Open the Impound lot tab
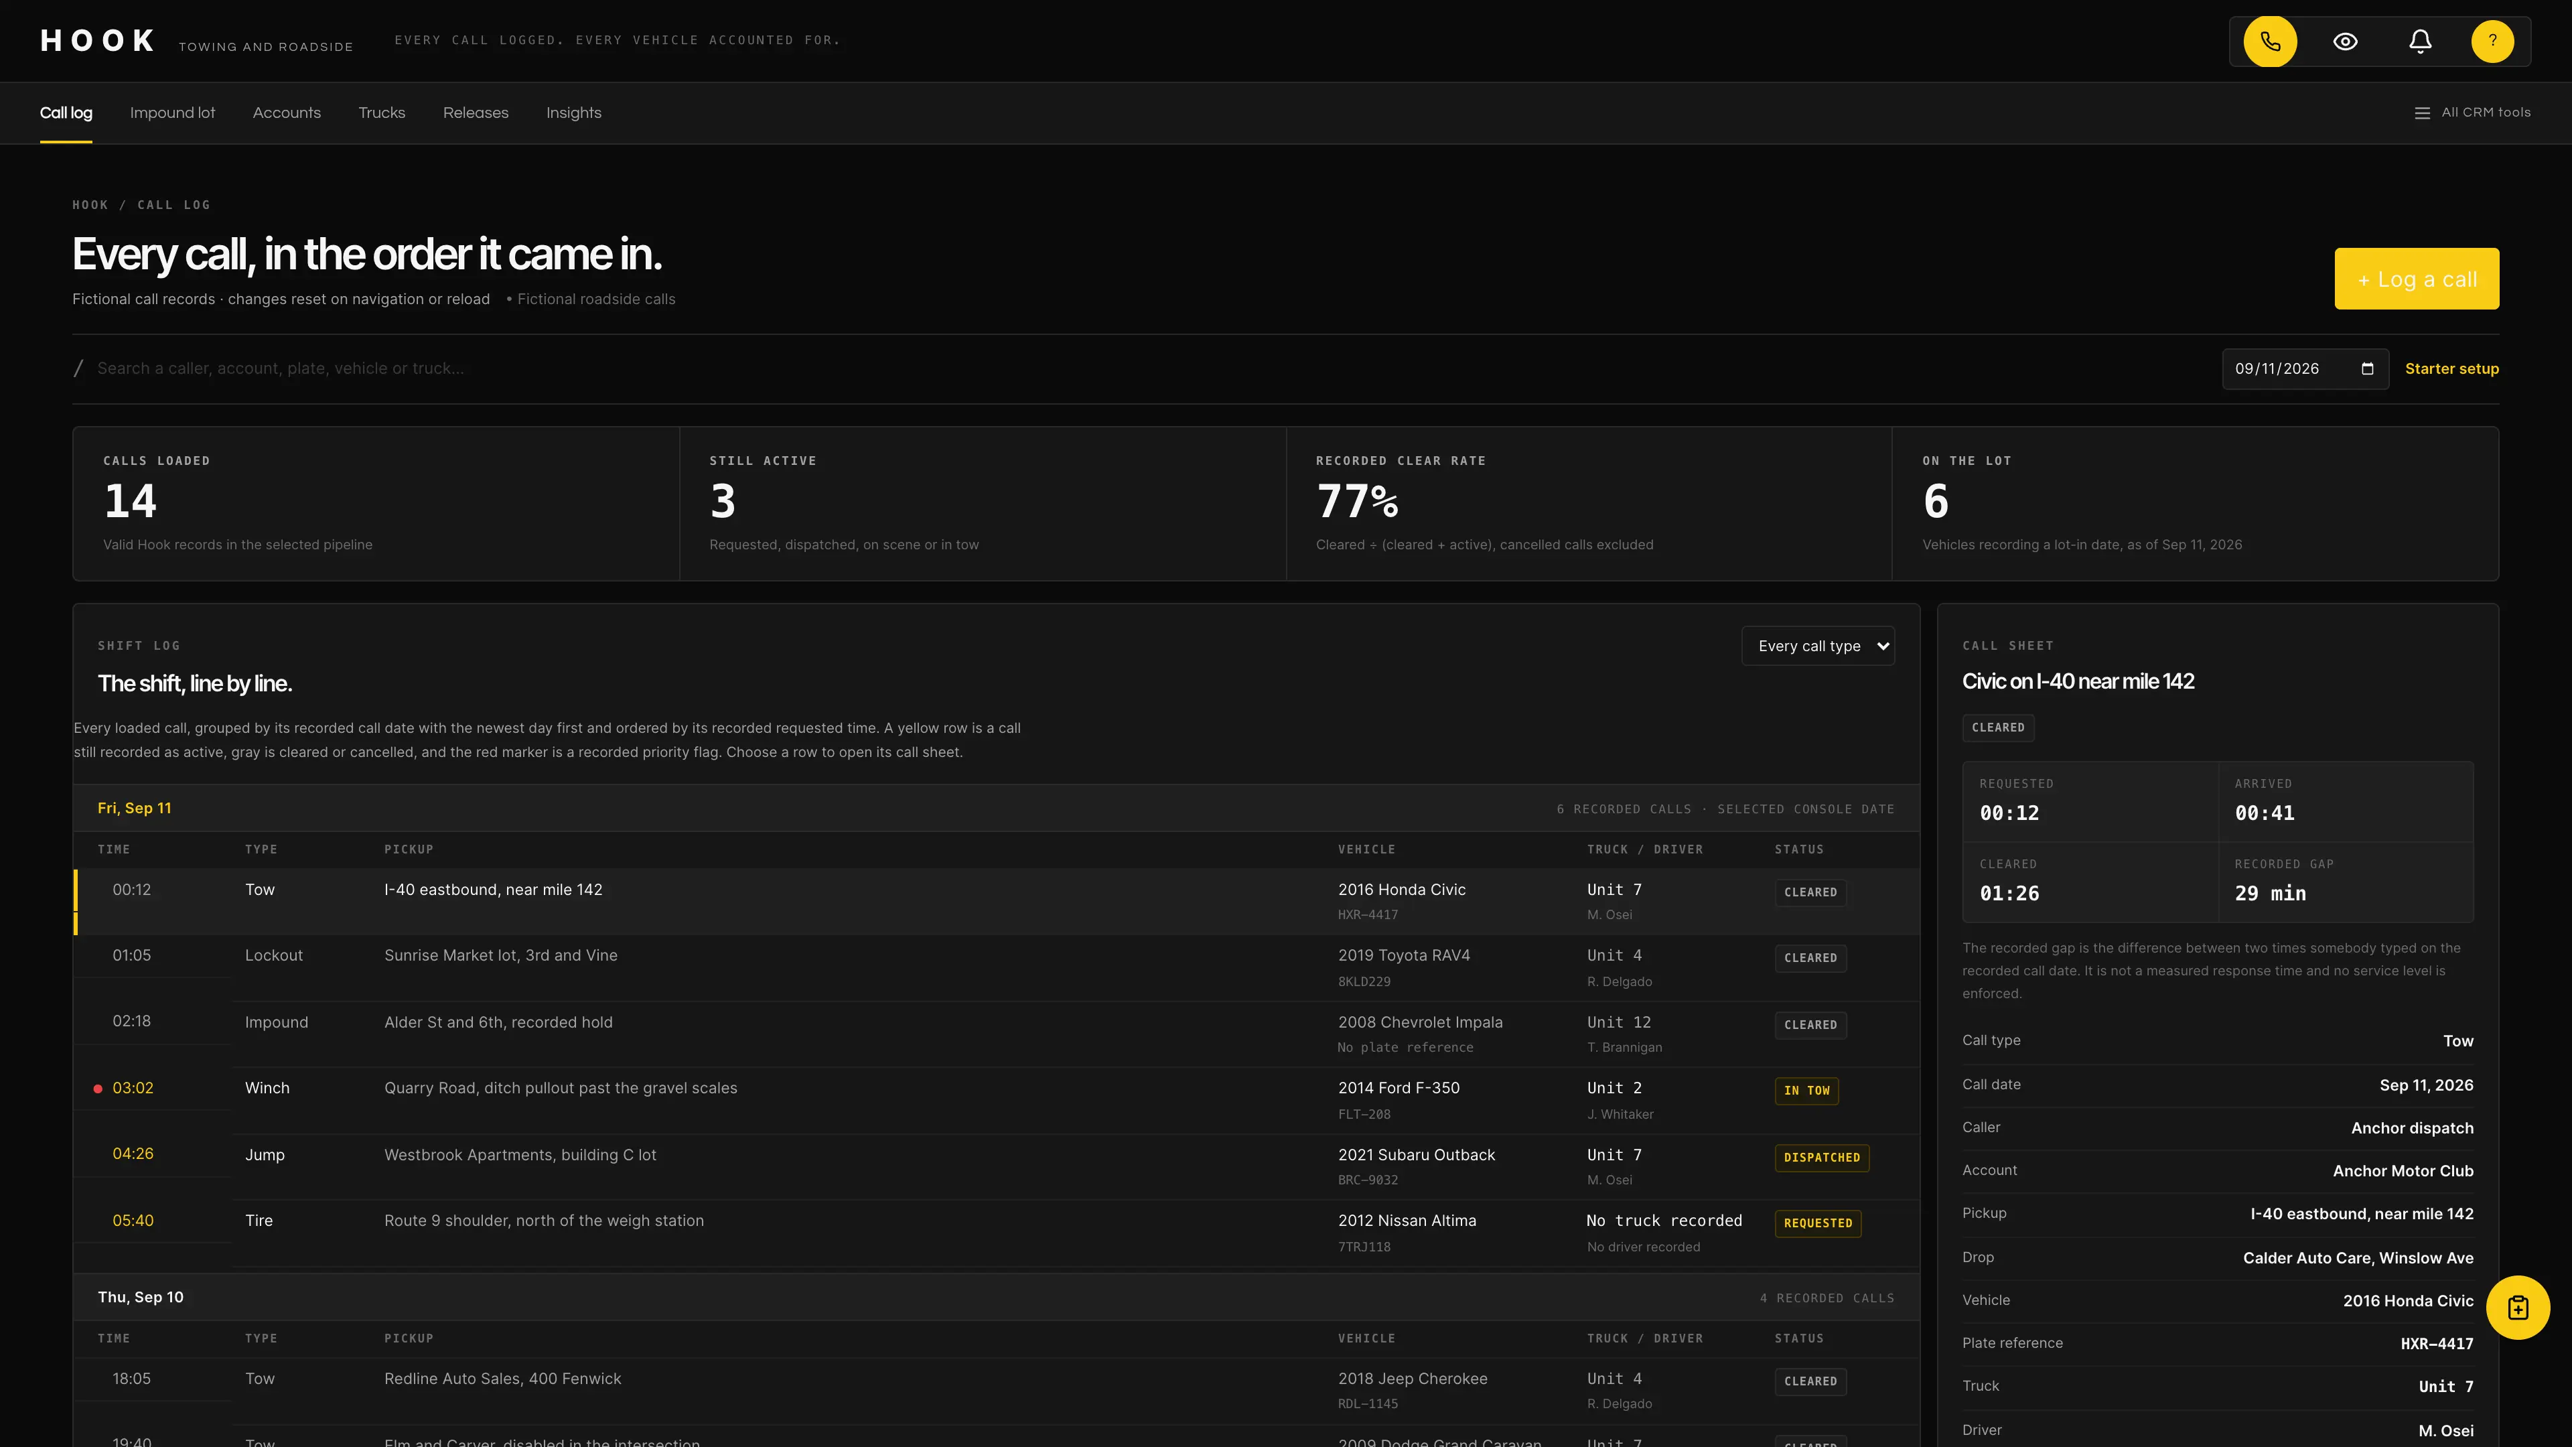2572x1447 pixels. click(x=173, y=113)
